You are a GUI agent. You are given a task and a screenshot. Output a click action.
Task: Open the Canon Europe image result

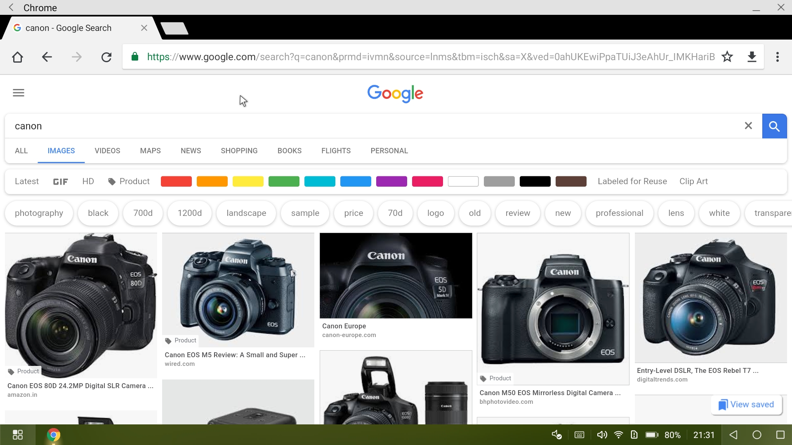tap(396, 276)
